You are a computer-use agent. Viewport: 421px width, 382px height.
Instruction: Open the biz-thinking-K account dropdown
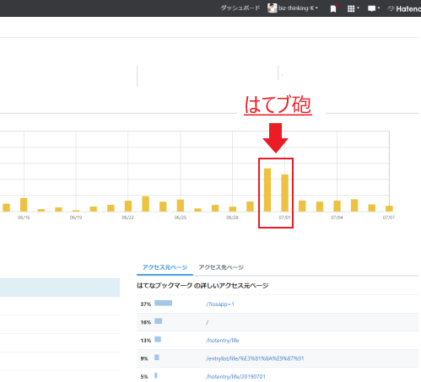point(298,8)
